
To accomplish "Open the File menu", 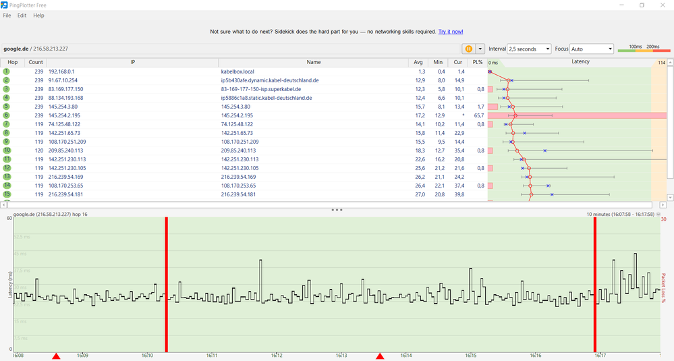I will 7,16.
